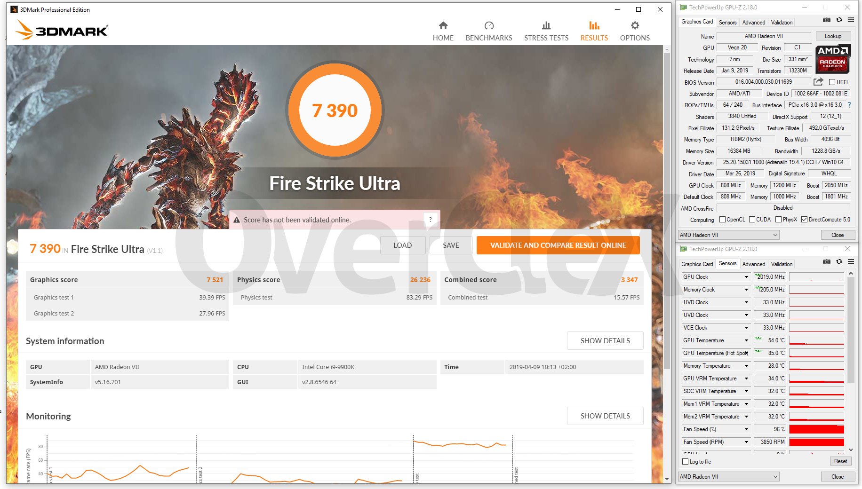The width and height of the screenshot is (862, 489).
Task: Toggle the UEFI checkbox in GPU-Z
Action: click(x=832, y=82)
